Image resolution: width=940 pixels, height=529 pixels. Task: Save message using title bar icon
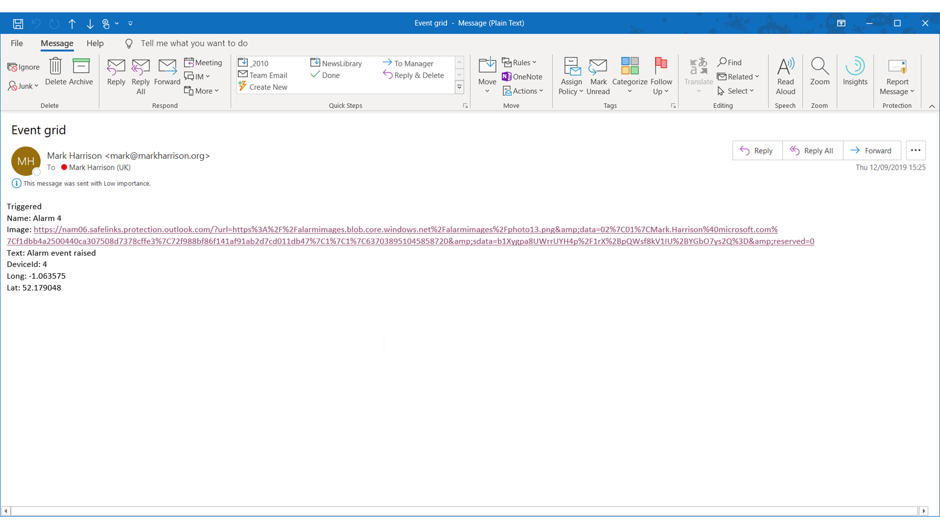click(x=18, y=24)
